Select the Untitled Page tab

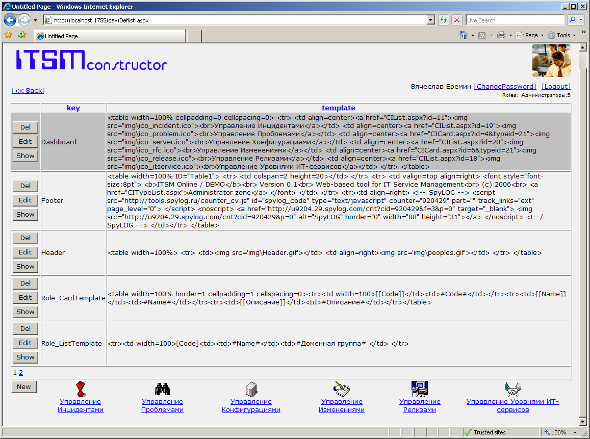[110, 36]
